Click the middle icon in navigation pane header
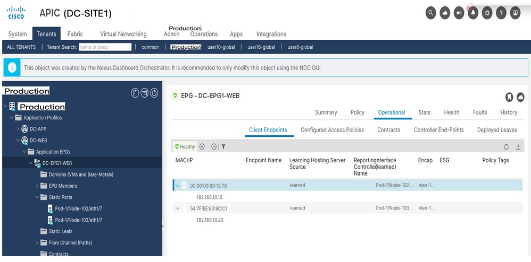This screenshot has height=262, width=531. coord(145,93)
